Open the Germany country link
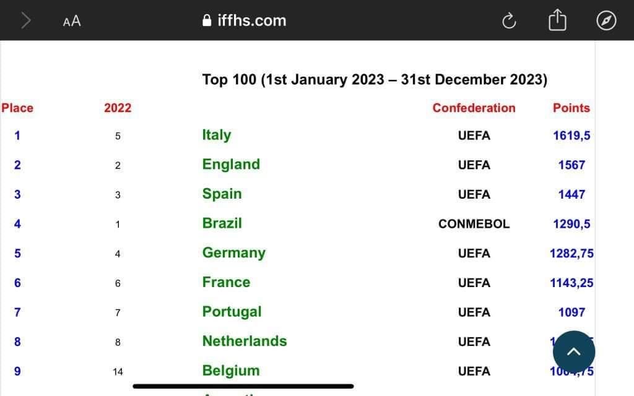Viewport: 634px width, 396px height. point(234,253)
